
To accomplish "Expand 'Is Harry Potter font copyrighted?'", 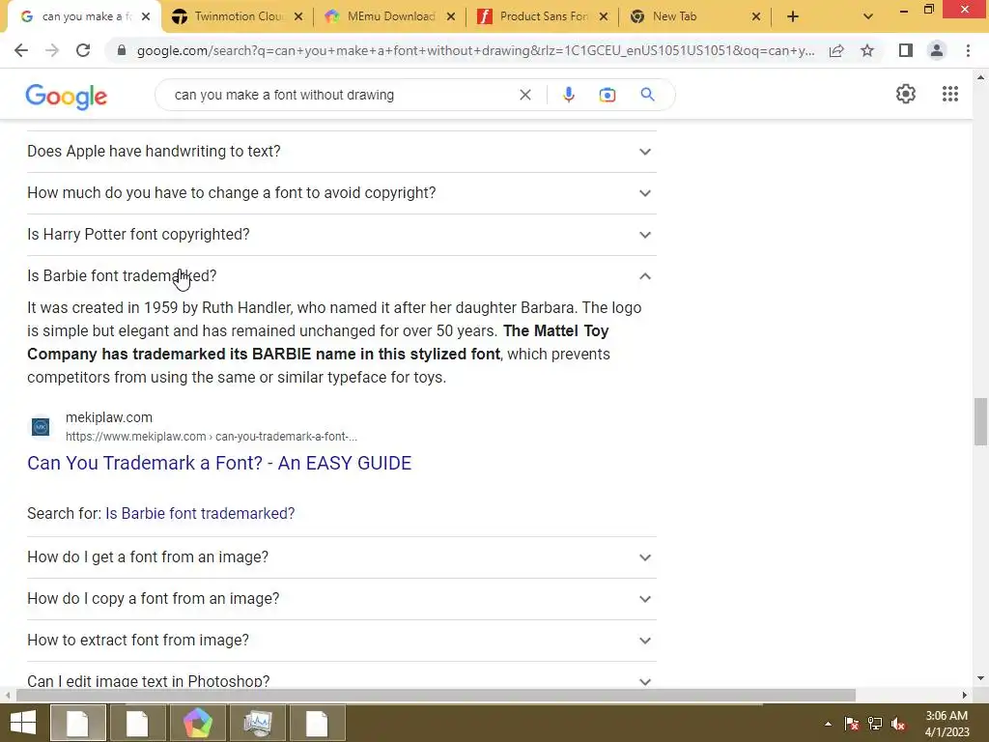I will (341, 235).
